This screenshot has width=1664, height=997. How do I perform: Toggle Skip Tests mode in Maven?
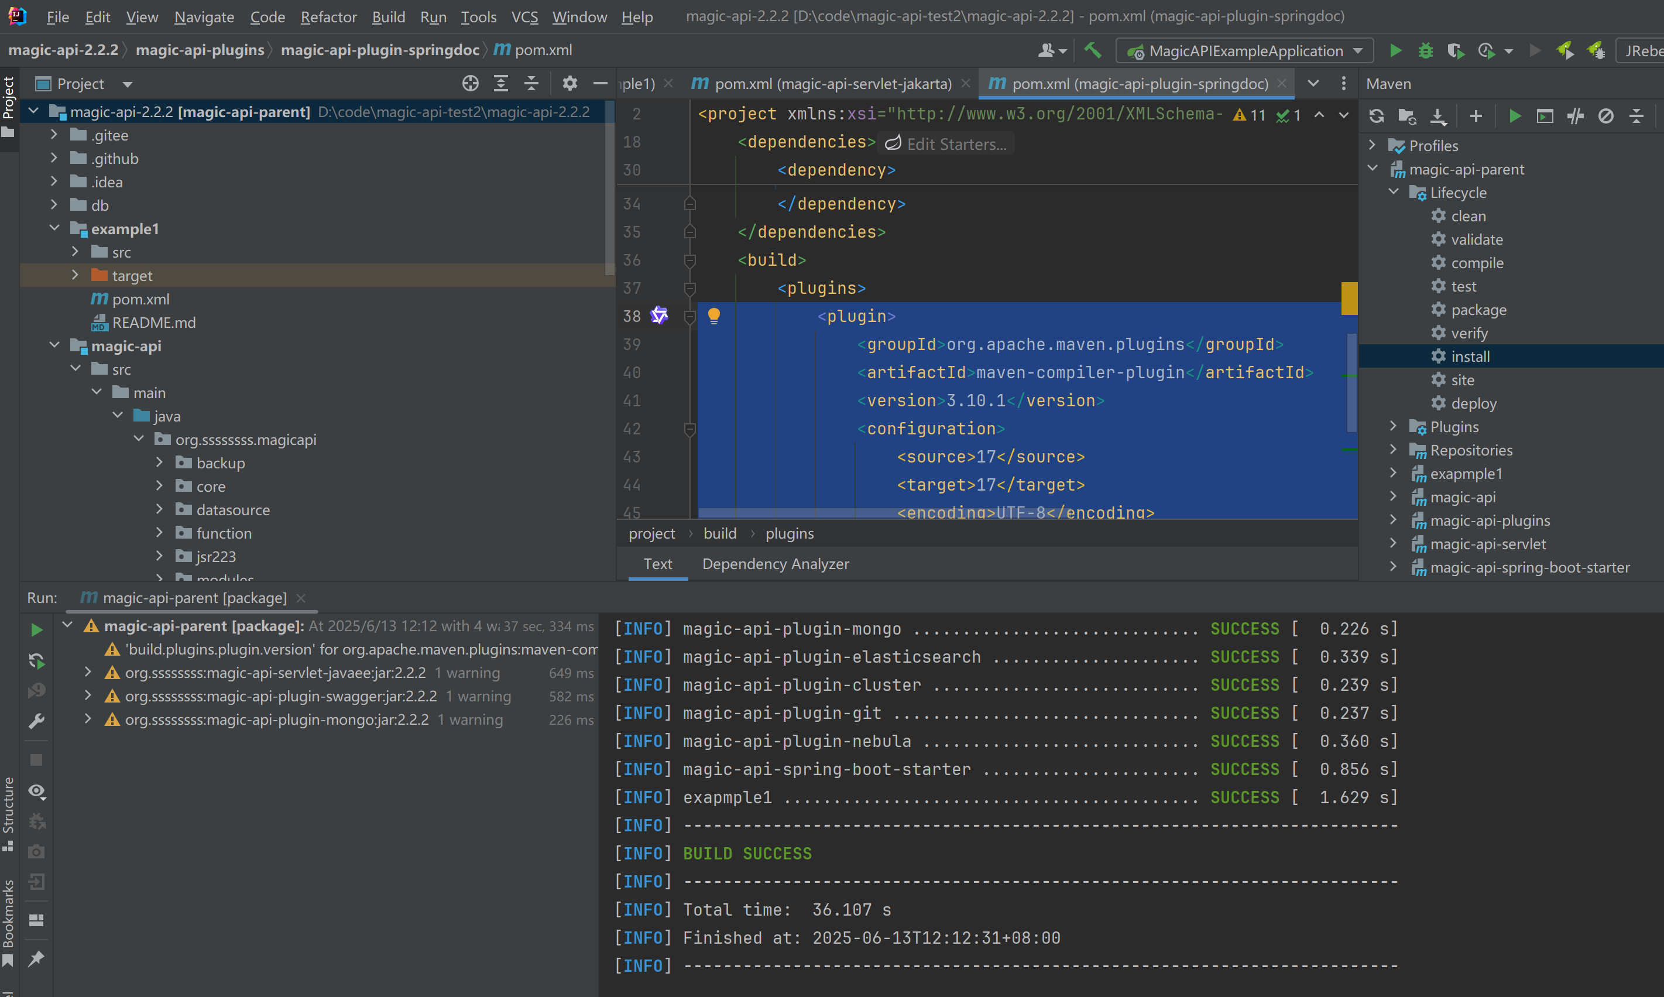[1605, 117]
